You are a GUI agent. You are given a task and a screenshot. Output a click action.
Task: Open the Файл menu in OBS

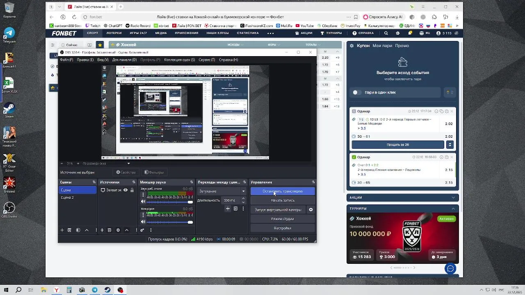coord(66,60)
